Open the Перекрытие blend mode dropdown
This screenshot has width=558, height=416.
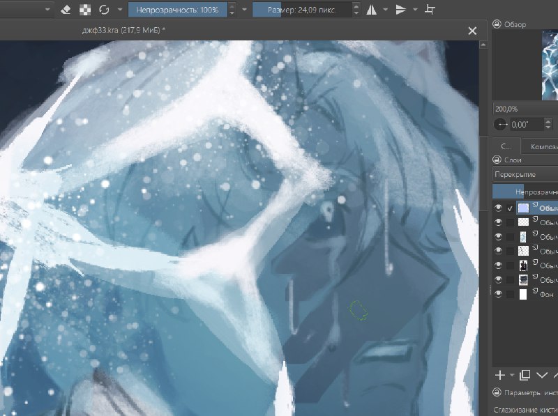tap(525, 175)
